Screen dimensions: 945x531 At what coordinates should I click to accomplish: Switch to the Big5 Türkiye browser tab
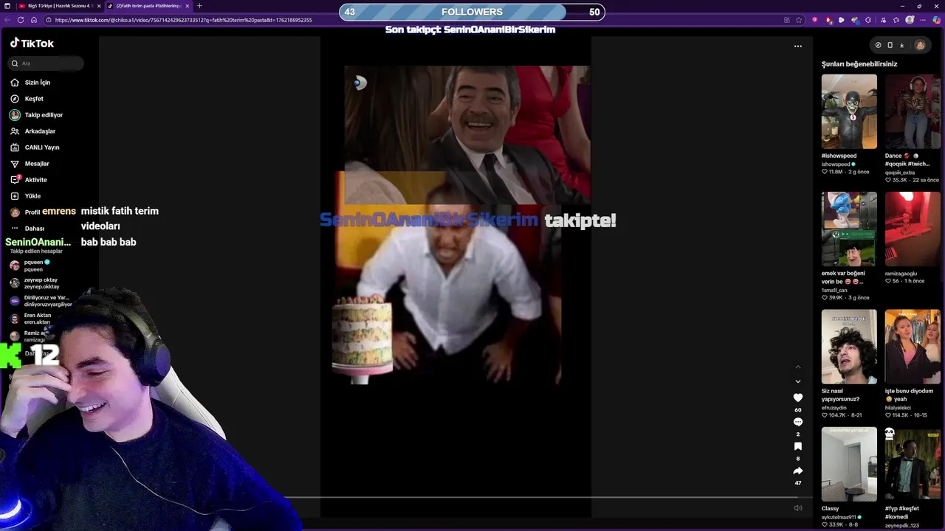pos(59,6)
